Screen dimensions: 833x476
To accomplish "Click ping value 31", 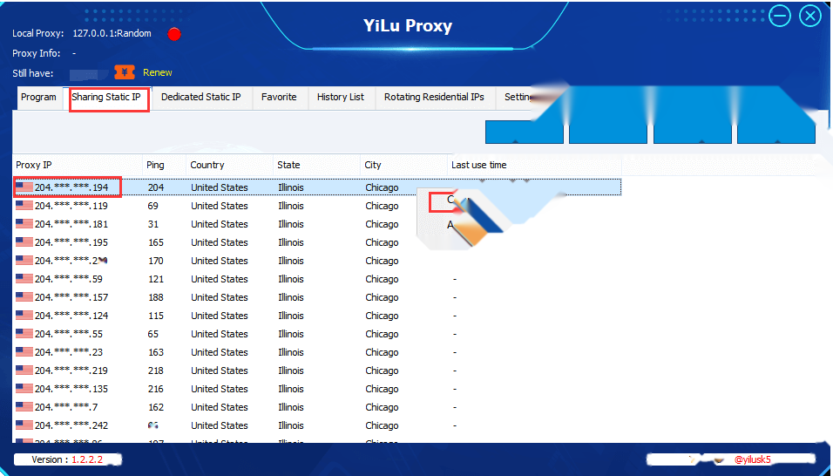I will (x=153, y=224).
